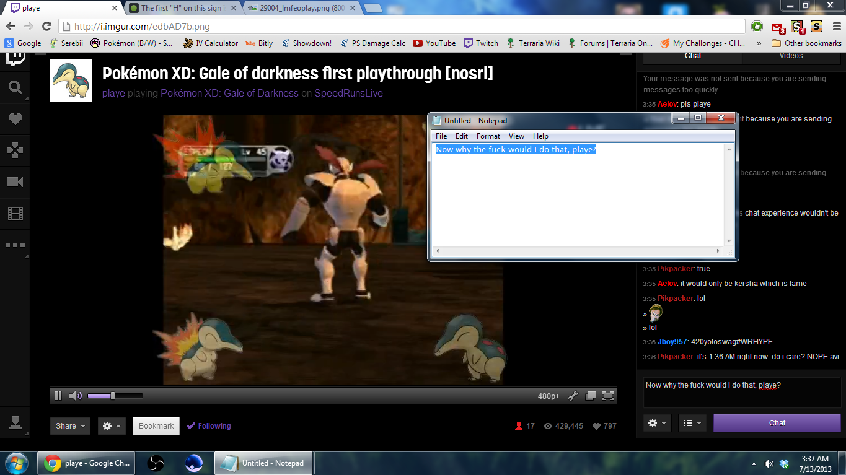Viewport: 846px width, 475px height.
Task: Open the heart Following icon in Twitch sidebar
Action: [15, 119]
